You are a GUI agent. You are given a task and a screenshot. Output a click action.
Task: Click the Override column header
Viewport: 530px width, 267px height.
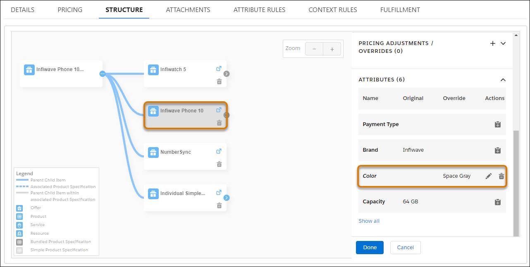pos(454,98)
